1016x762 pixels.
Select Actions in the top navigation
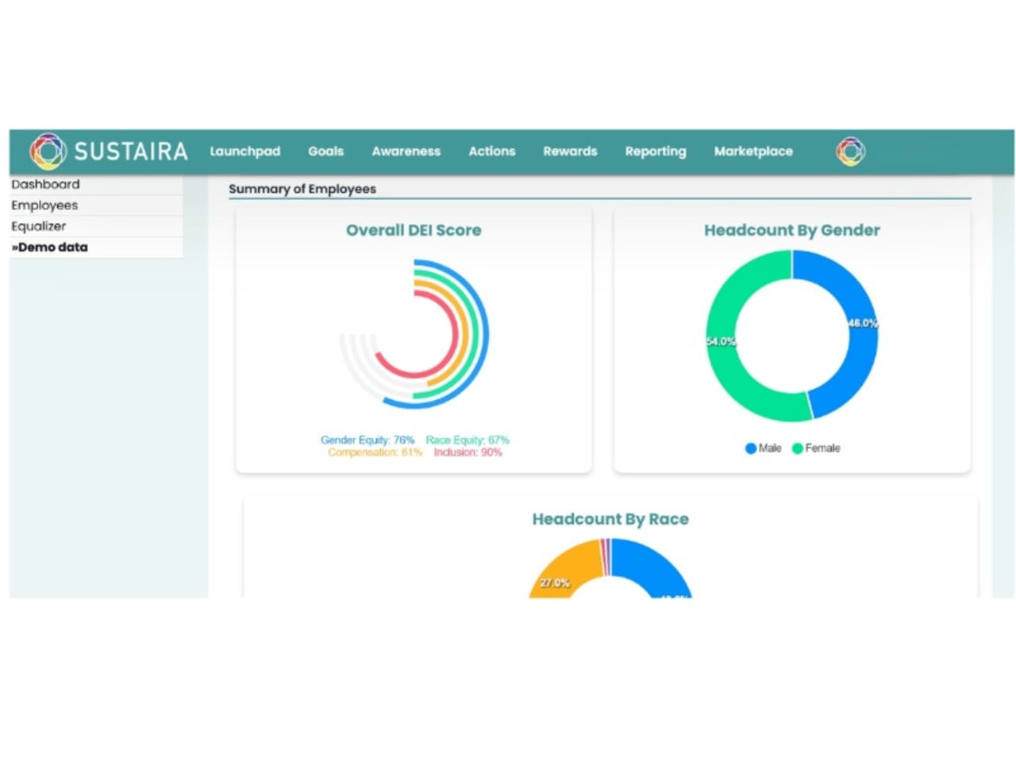[x=491, y=151]
